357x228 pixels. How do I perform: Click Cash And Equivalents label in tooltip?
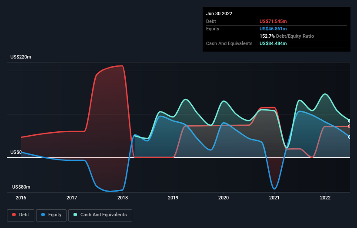point(229,43)
